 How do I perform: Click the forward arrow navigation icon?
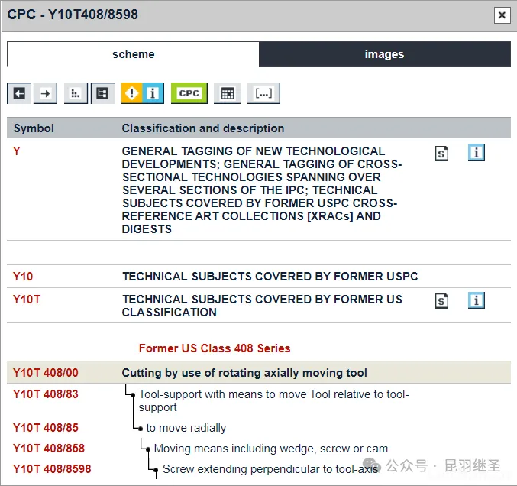click(x=46, y=93)
